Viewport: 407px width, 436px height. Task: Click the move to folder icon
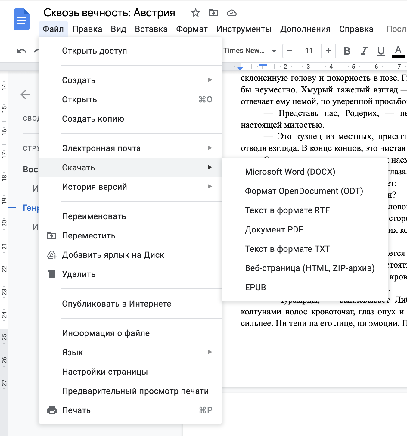[x=213, y=13]
